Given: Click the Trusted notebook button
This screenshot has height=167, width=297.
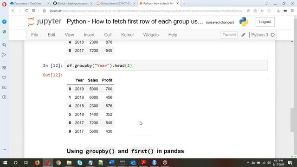Looking at the screenshot, I should 229,35.
